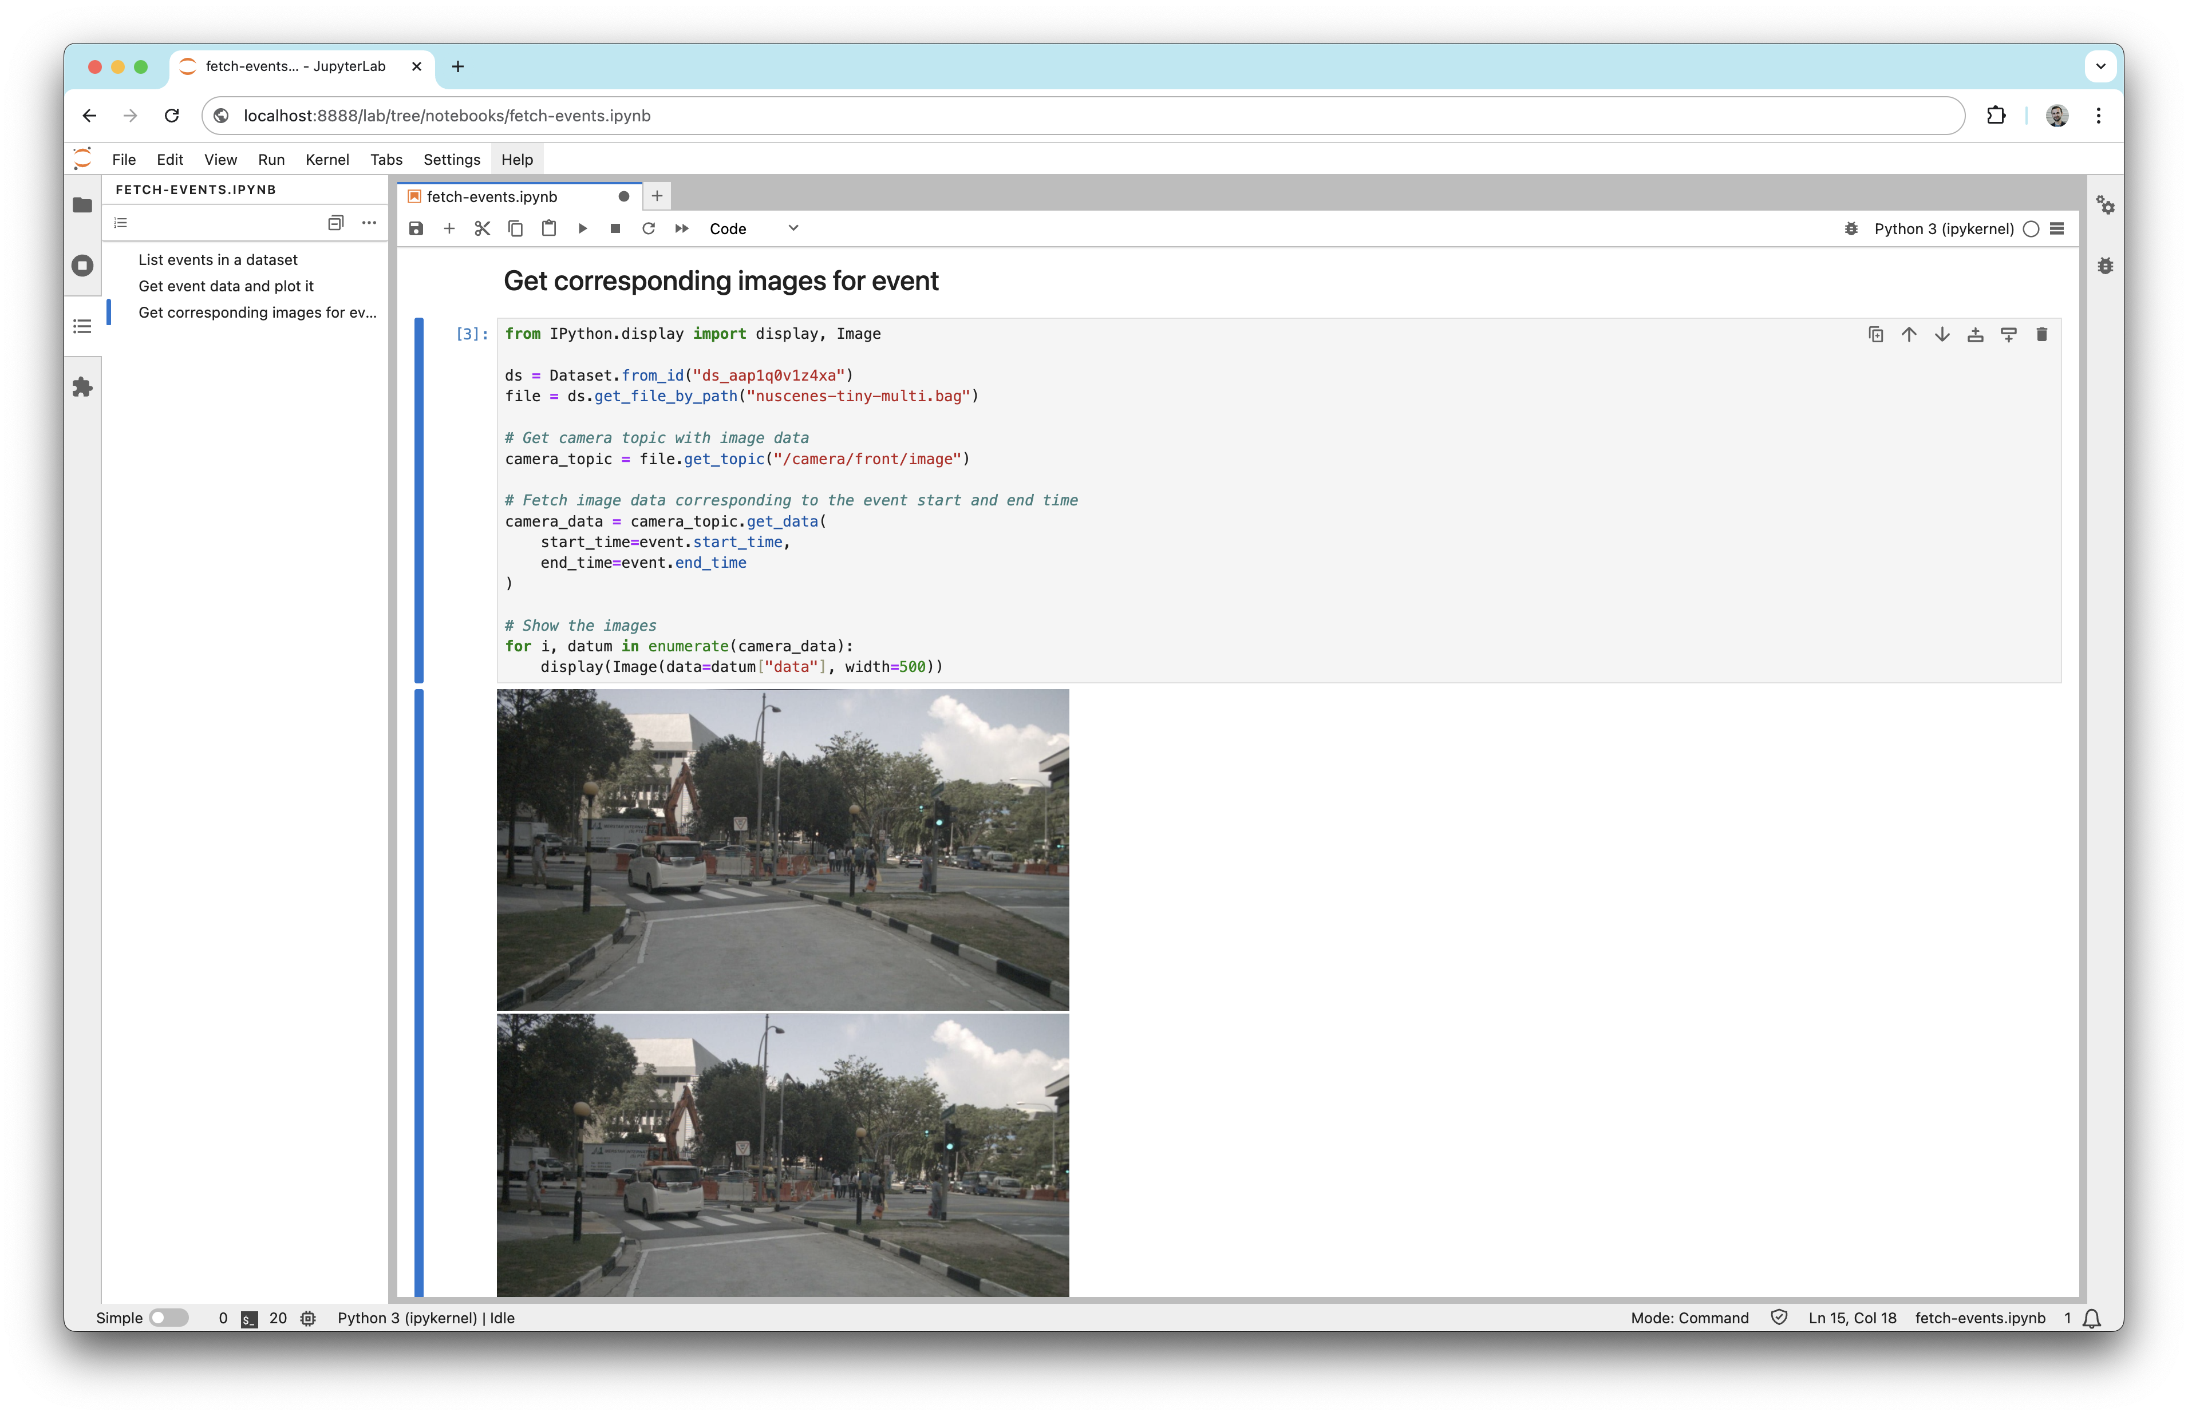This screenshot has width=2188, height=1416.
Task: Toggle Simple interface mode switch
Action: (168, 1318)
